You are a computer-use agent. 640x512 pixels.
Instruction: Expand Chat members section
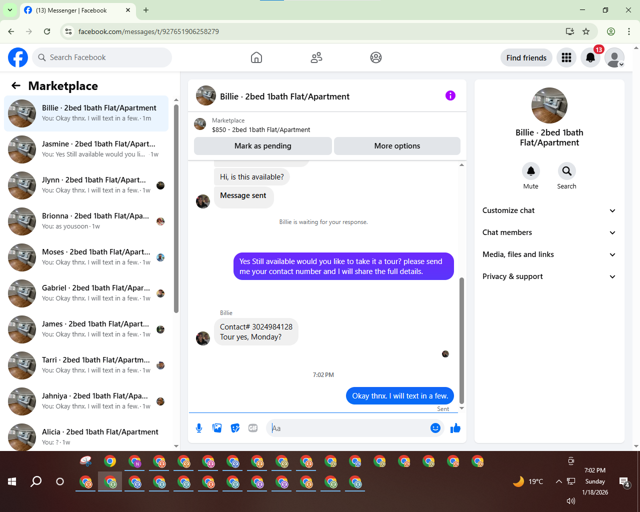point(549,232)
